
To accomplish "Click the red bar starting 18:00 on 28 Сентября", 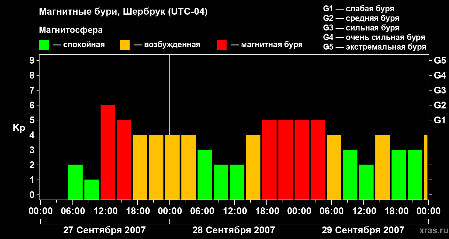I will 269,160.
